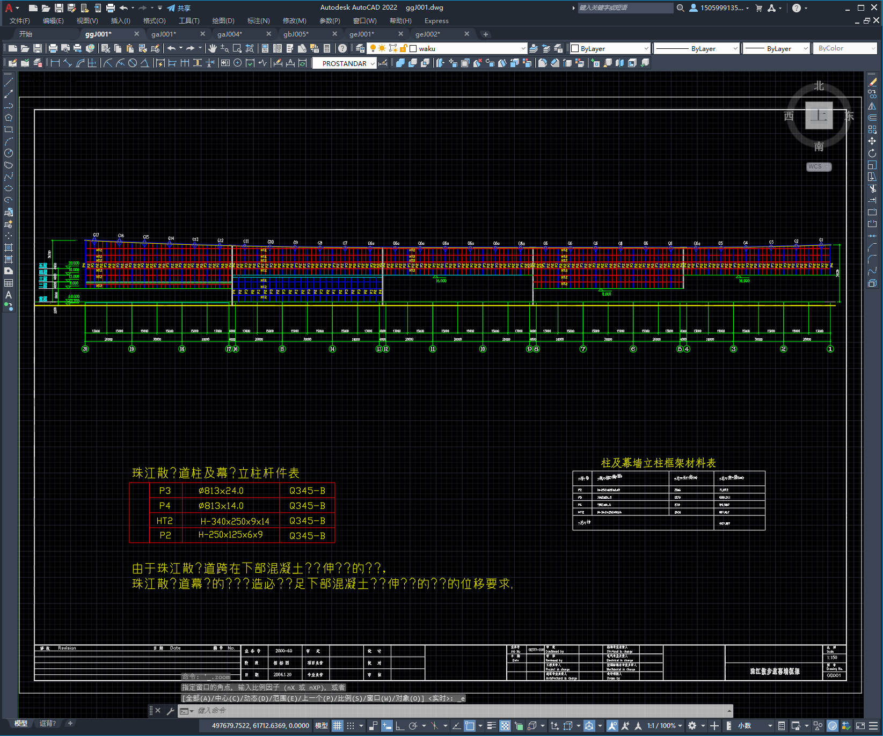Select the Multiline Text A tool
The width and height of the screenshot is (883, 736).
[x=9, y=295]
